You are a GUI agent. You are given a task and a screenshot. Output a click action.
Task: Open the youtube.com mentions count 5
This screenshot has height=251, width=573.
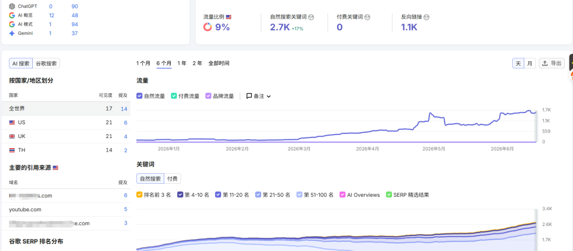(x=126, y=209)
